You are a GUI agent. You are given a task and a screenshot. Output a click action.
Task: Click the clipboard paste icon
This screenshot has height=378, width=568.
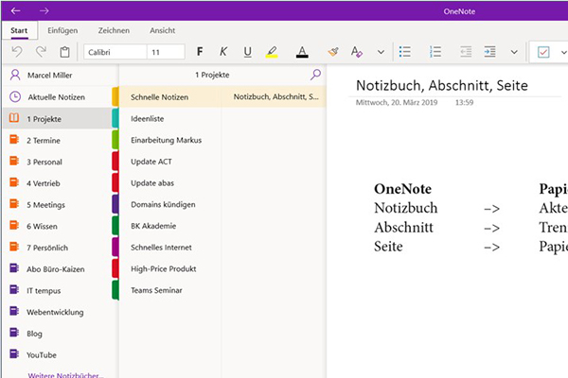(64, 52)
